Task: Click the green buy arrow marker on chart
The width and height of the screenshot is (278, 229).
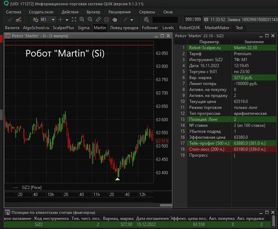Action: [x=117, y=179]
